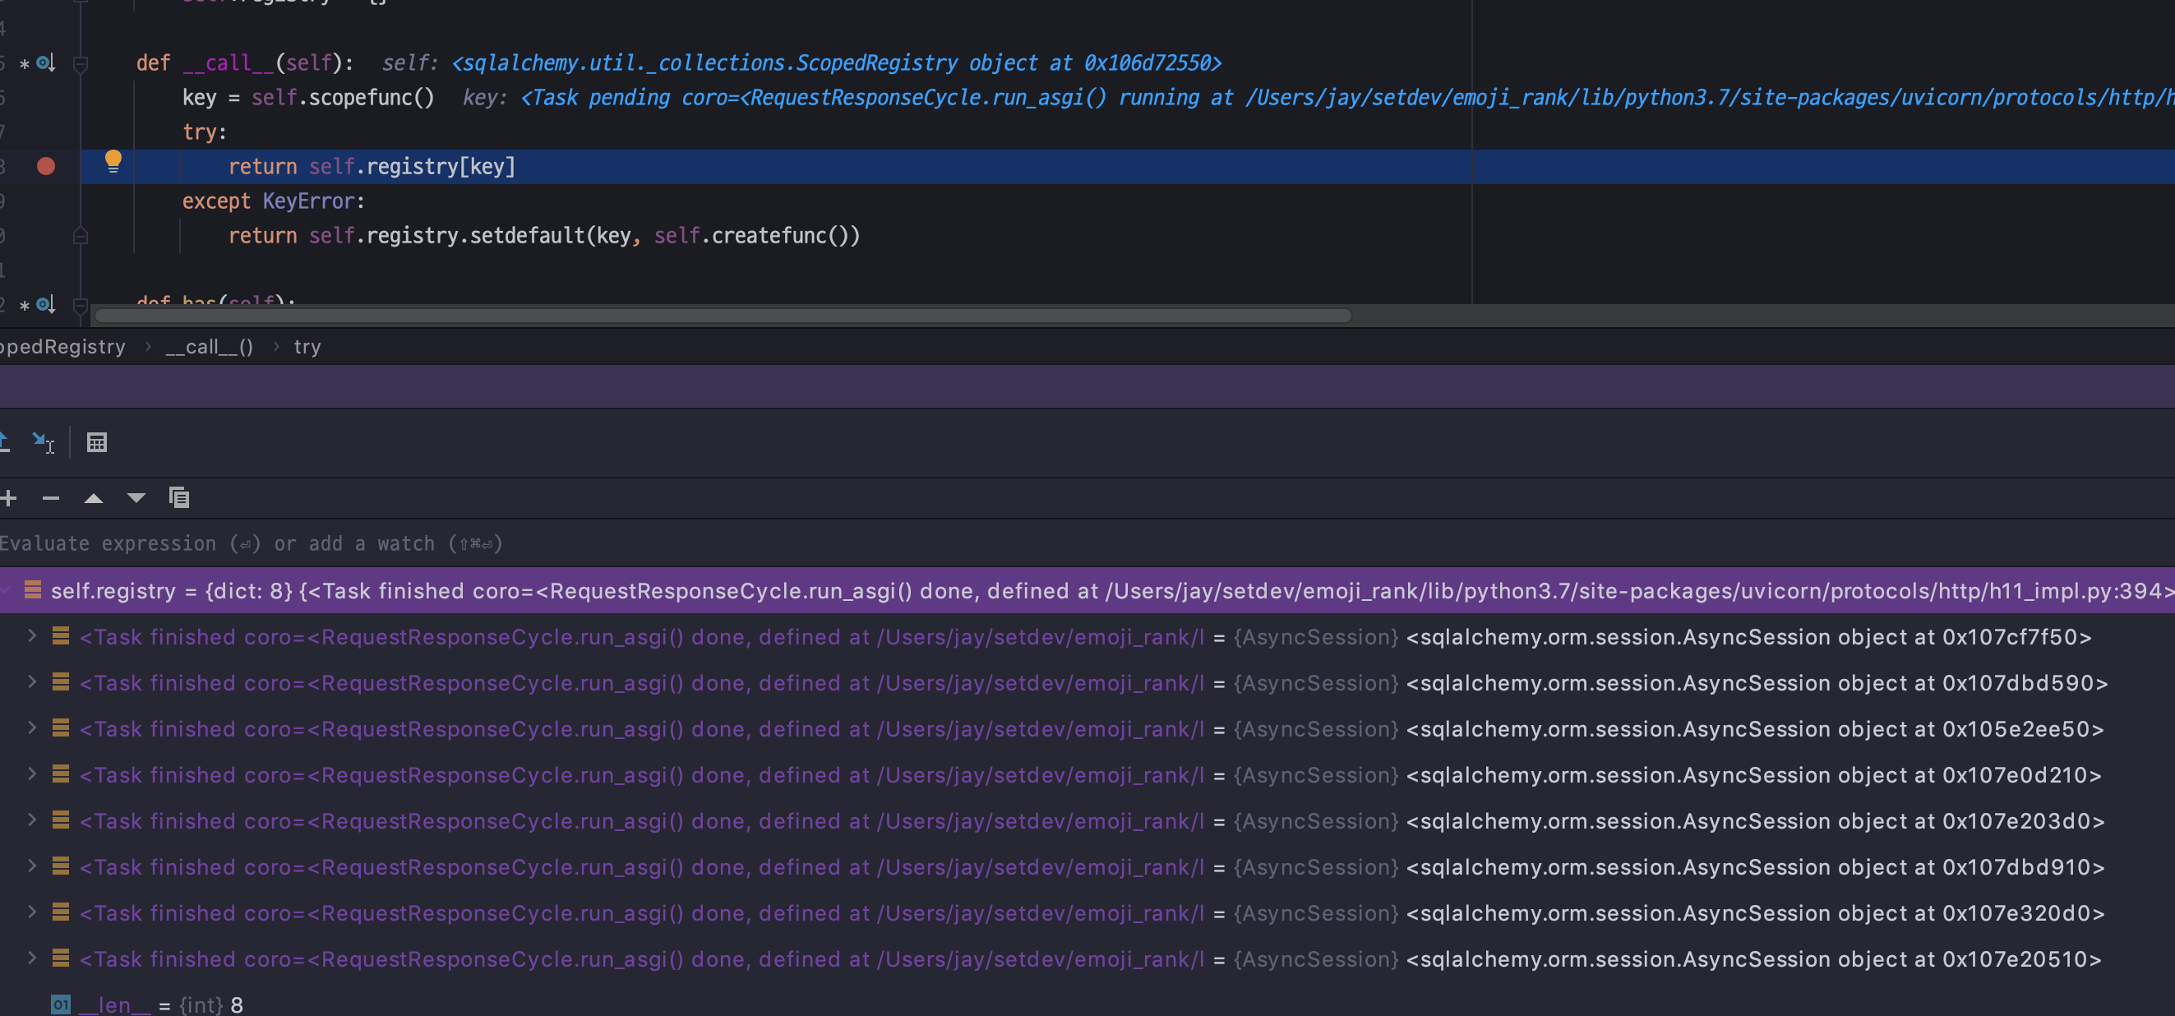
Task: Click the ScopedRegistry object inline hint
Action: click(836, 63)
